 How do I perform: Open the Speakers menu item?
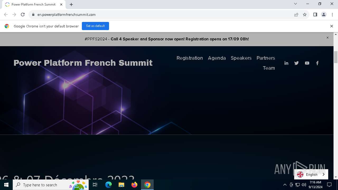(241, 58)
